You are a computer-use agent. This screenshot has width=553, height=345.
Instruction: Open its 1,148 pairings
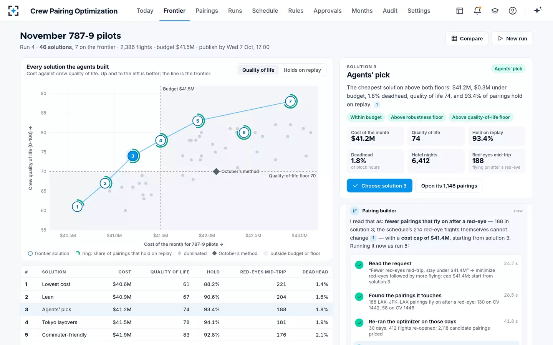[449, 186]
